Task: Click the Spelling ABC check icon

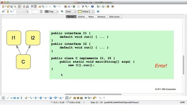Action: [x=32, y=6]
